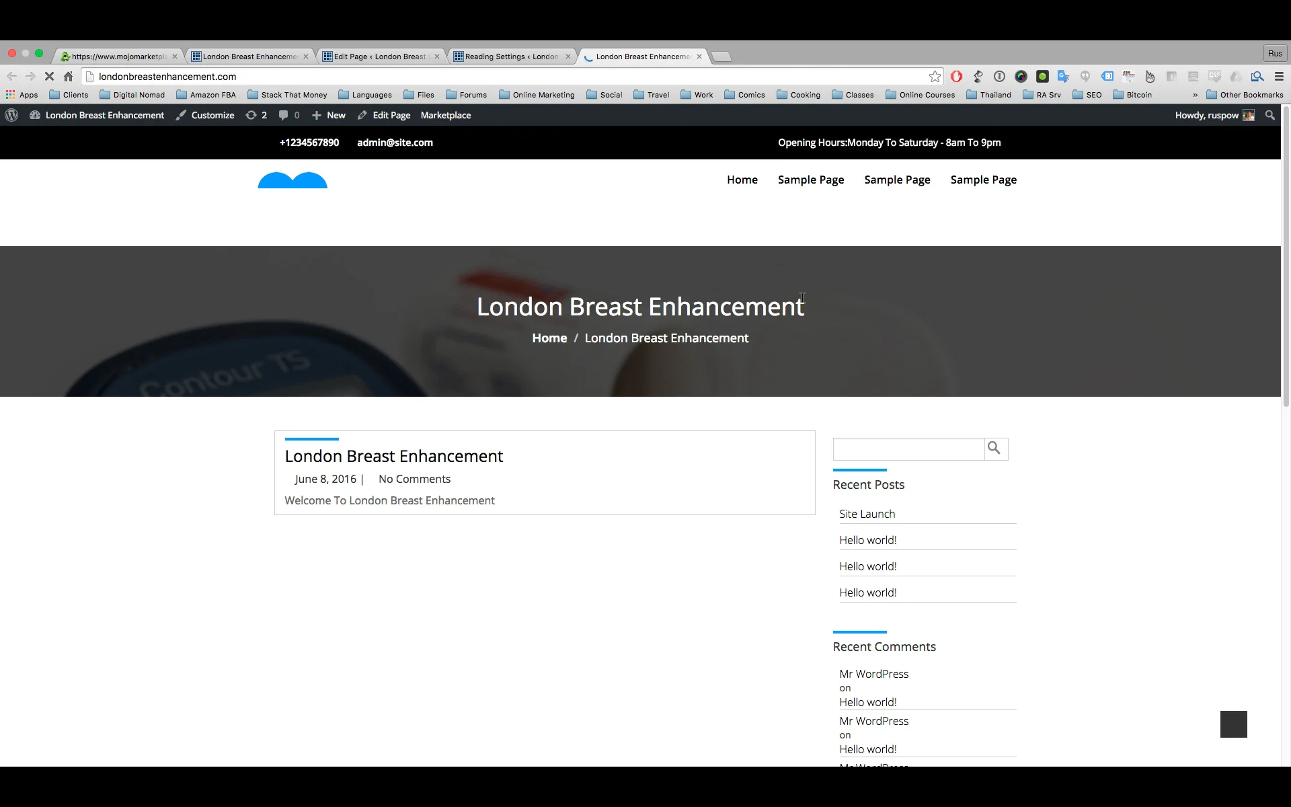Open the Chrome hamburger menu
The image size is (1291, 807).
coord(1279,77)
